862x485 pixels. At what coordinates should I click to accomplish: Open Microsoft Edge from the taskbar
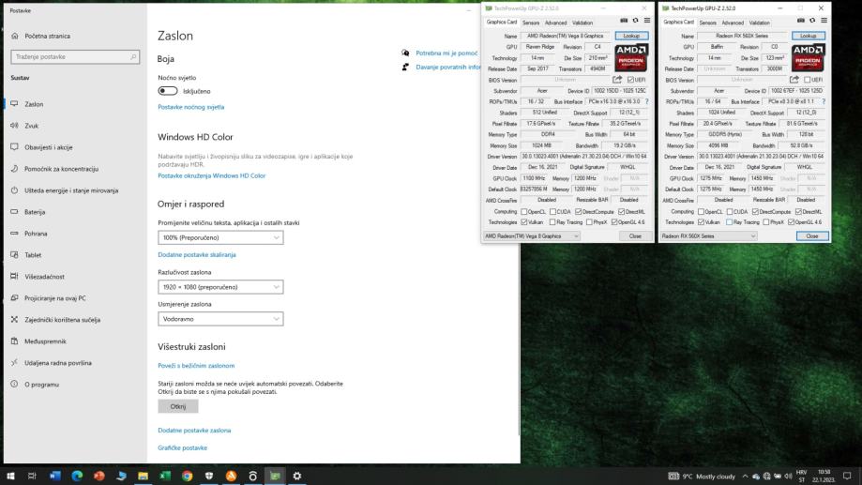click(77, 476)
